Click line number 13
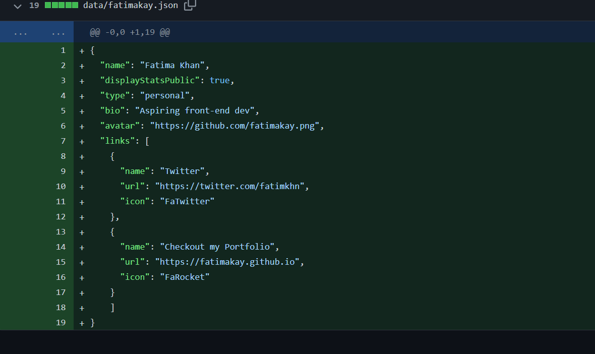595x354 pixels. [x=61, y=232]
